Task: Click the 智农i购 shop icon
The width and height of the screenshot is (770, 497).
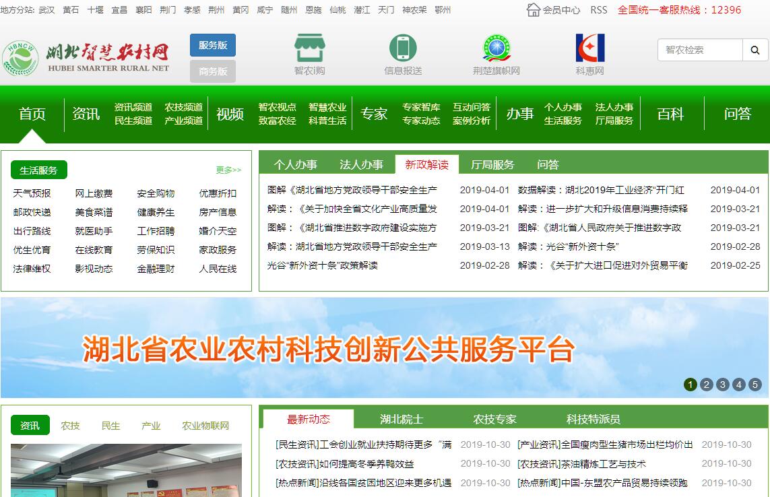Action: pyautogui.click(x=309, y=48)
